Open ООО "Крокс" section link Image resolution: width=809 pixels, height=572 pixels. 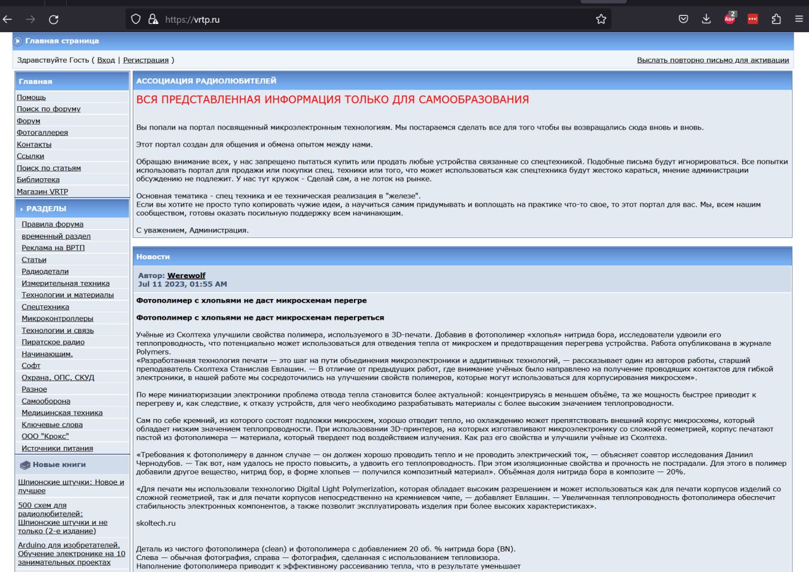[46, 436]
